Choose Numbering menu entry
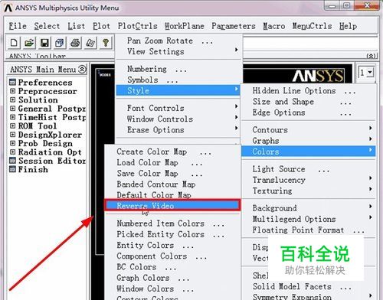 click(178, 69)
